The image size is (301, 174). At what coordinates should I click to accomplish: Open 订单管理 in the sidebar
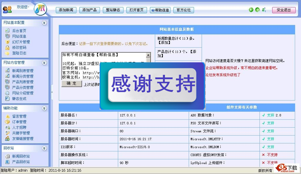(x=19, y=122)
